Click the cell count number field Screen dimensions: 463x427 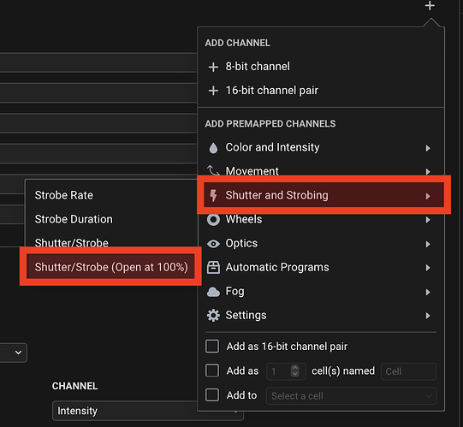coord(286,371)
